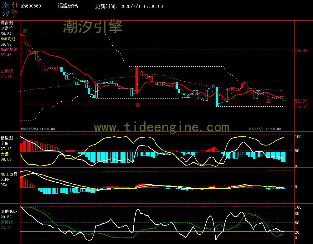The width and height of the screenshot is (313, 244).
Task: Click the 个股 legend label
Action: click(5, 144)
